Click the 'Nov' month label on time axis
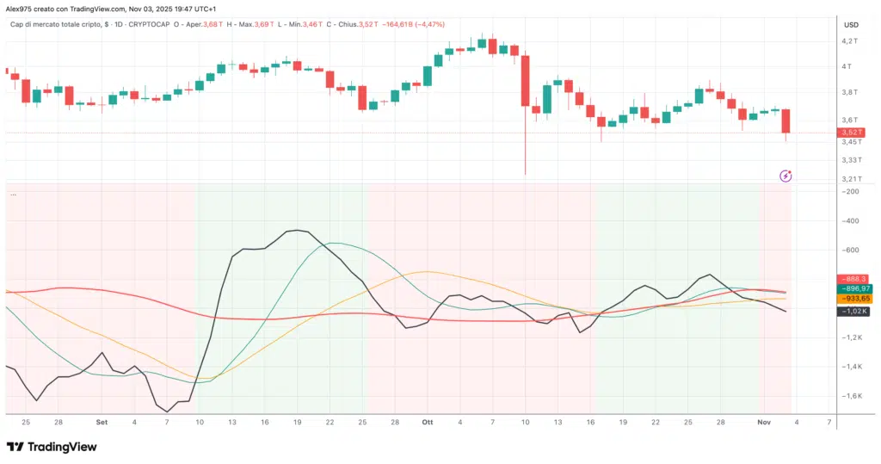This screenshot has width=881, height=464. coord(764,423)
